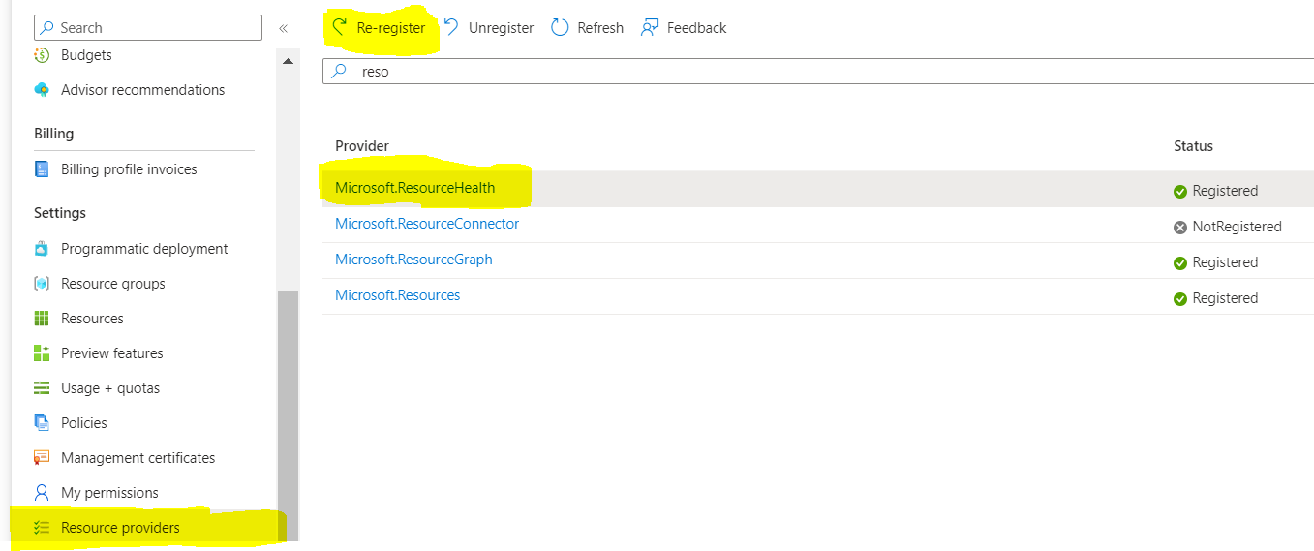Image resolution: width=1314 pixels, height=551 pixels.
Task: Click the Policies document icon
Action: tap(42, 423)
